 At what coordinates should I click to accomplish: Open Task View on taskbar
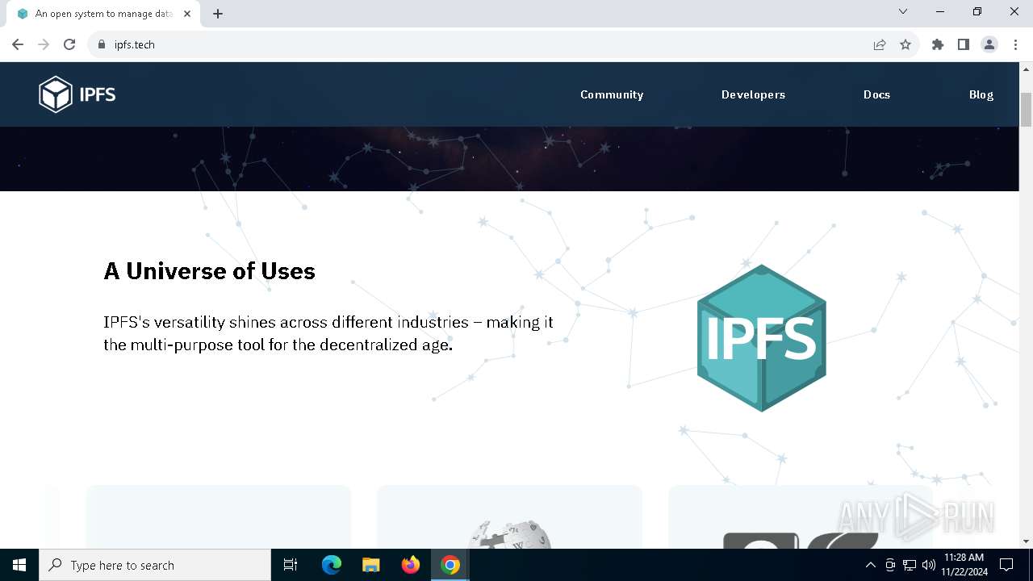[291, 565]
